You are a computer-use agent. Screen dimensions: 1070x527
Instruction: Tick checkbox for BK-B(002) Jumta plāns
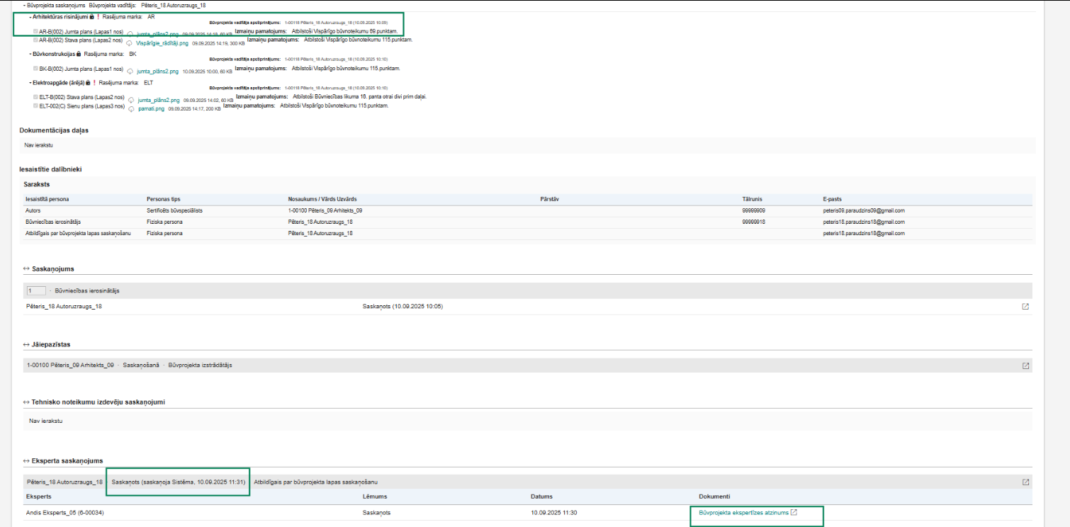36,69
